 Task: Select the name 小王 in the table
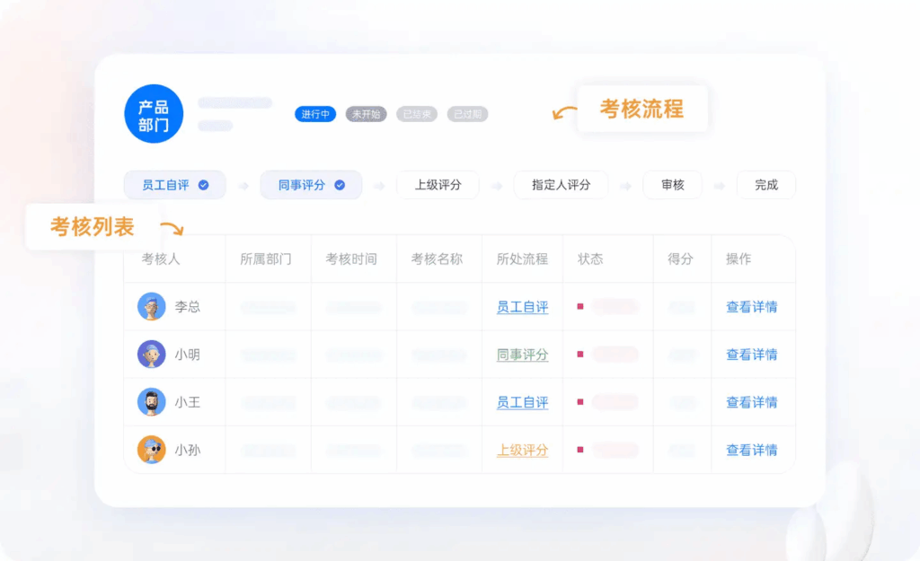pos(188,402)
